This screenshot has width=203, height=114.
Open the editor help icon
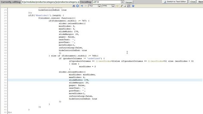point(133,6)
